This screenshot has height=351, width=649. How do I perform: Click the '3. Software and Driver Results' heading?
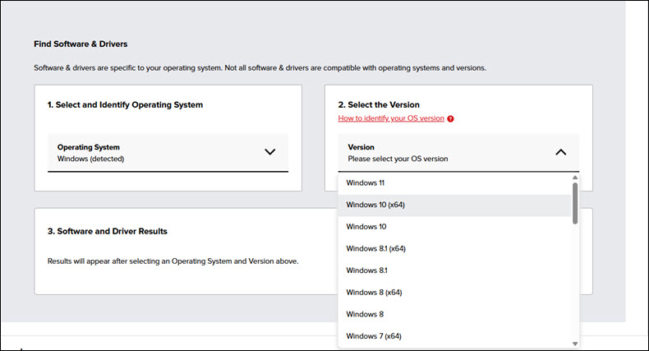pos(107,231)
